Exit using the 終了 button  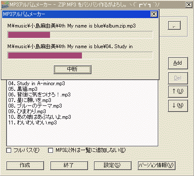pyautogui.click(x=69, y=165)
